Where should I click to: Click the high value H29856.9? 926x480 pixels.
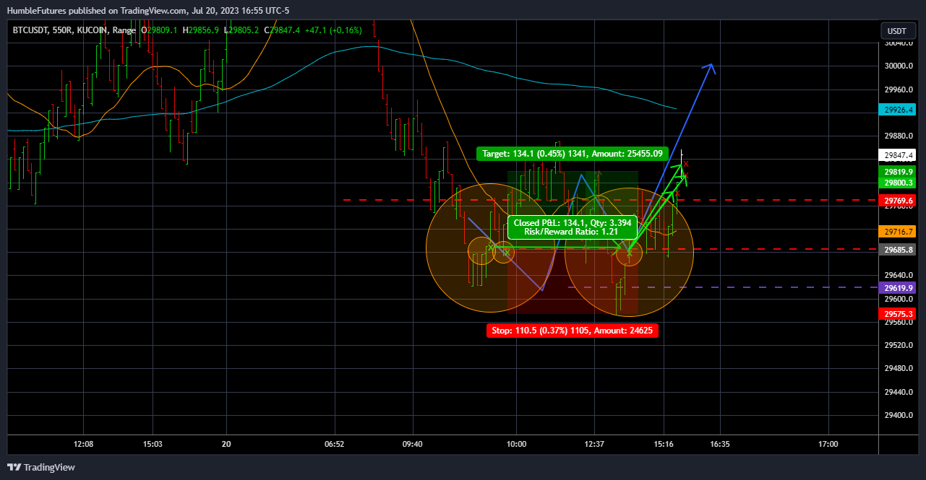tap(201, 30)
